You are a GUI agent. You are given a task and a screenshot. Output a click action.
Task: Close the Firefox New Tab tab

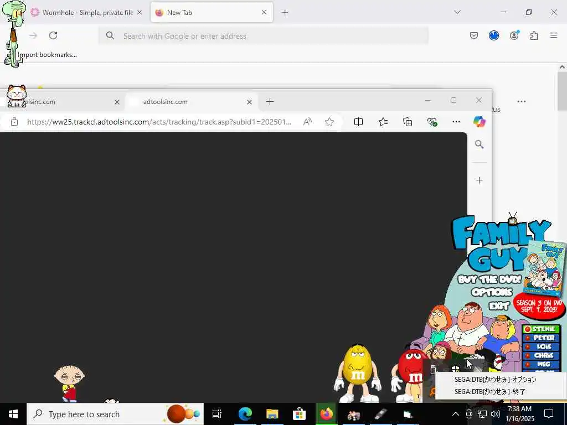point(264,12)
